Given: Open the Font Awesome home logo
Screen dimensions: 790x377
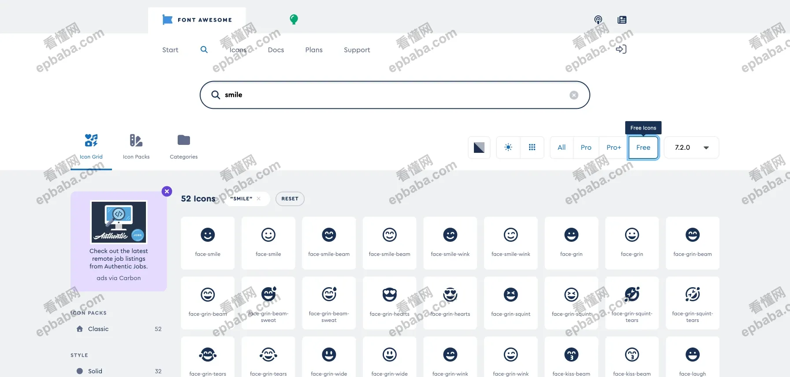Looking at the screenshot, I should [197, 20].
